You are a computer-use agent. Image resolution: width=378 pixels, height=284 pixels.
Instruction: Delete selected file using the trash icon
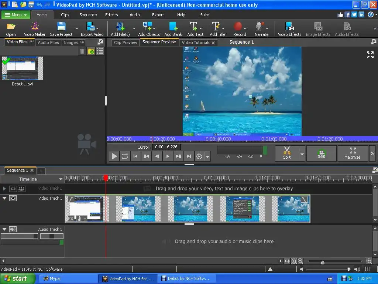pos(82,51)
